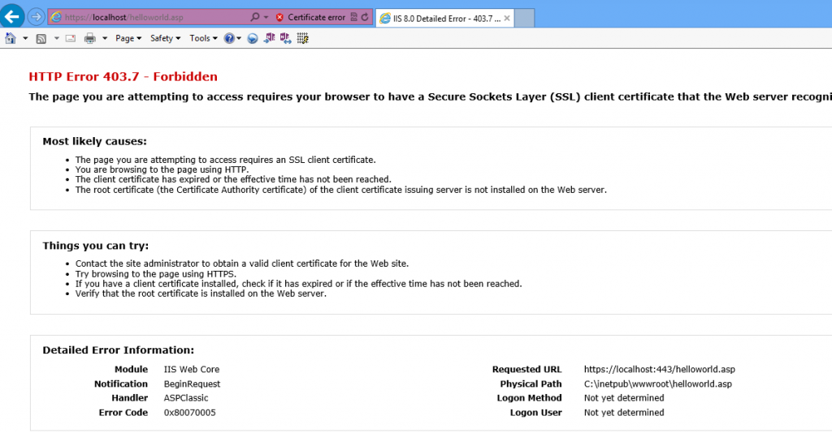Refresh the page with the reload icon
The image size is (832, 433).
pos(365,17)
